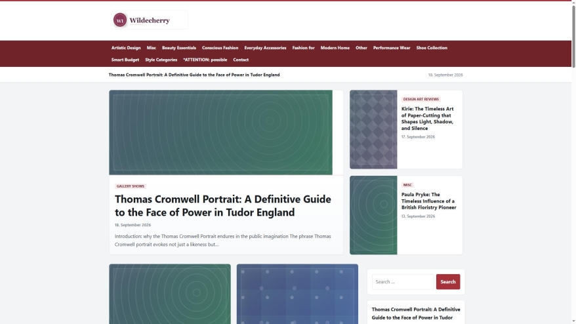Viewport: 576px width, 324px height.
Task: Go to the Misc menu item
Action: [x=152, y=48]
